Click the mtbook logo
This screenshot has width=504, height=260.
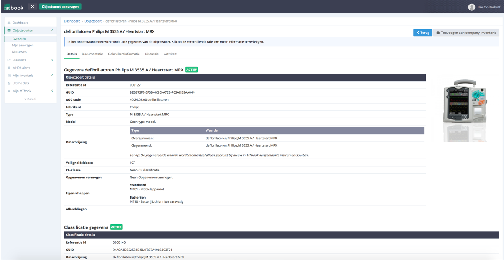pos(13,7)
